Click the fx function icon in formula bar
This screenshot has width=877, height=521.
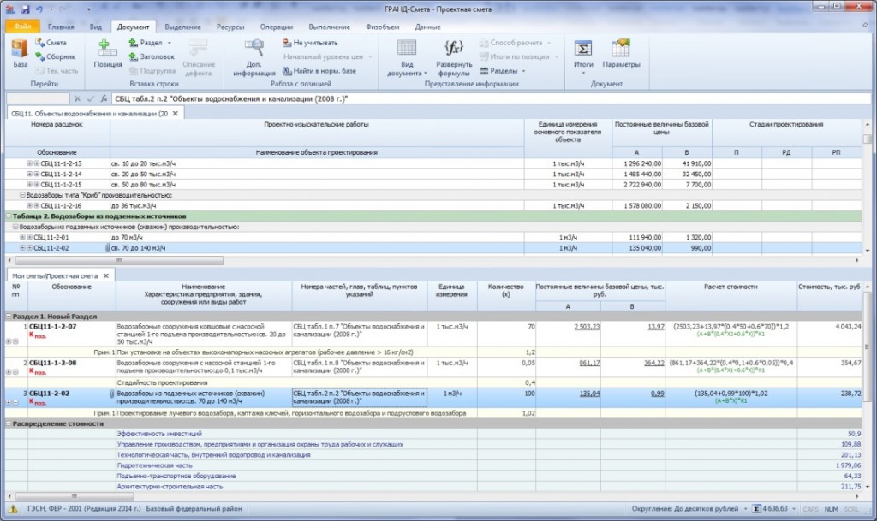pyautogui.click(x=104, y=99)
